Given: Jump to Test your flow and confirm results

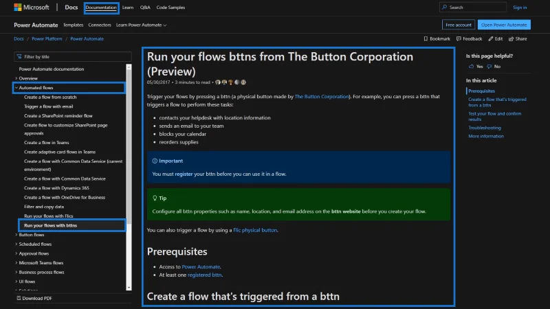Looking at the screenshot, I should tap(494, 116).
